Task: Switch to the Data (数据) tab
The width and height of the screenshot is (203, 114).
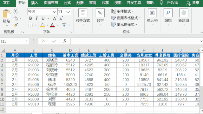Action: point(80,3)
